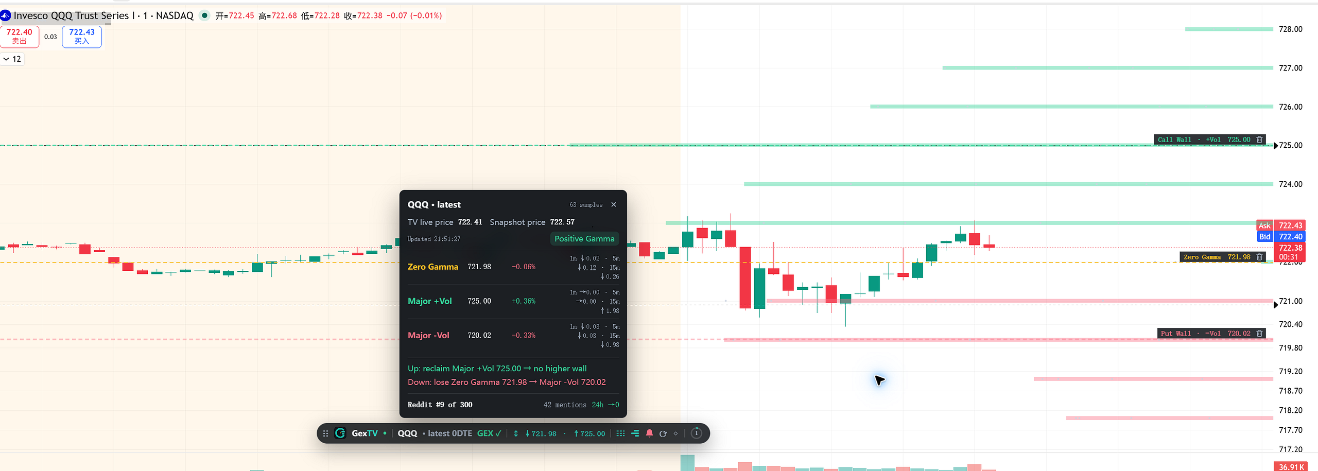
Task: Click the Reddit #9 of 300 text
Action: click(x=440, y=405)
